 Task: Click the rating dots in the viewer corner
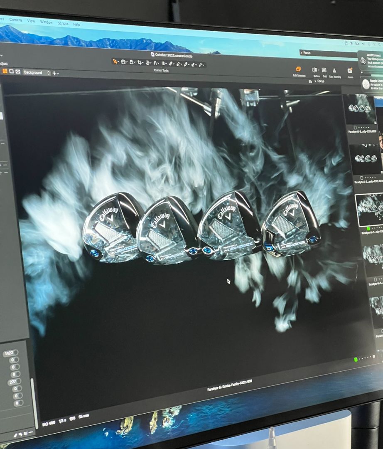tap(366, 358)
